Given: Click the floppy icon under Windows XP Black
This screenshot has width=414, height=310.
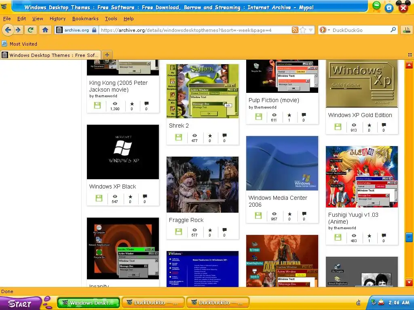Looking at the screenshot, I should pyautogui.click(x=99, y=198).
